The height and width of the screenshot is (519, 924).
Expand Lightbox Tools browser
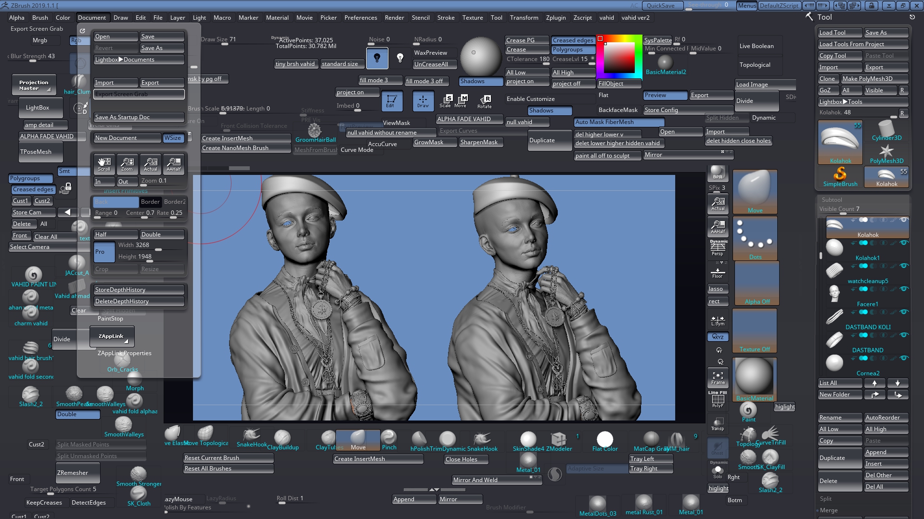point(863,102)
